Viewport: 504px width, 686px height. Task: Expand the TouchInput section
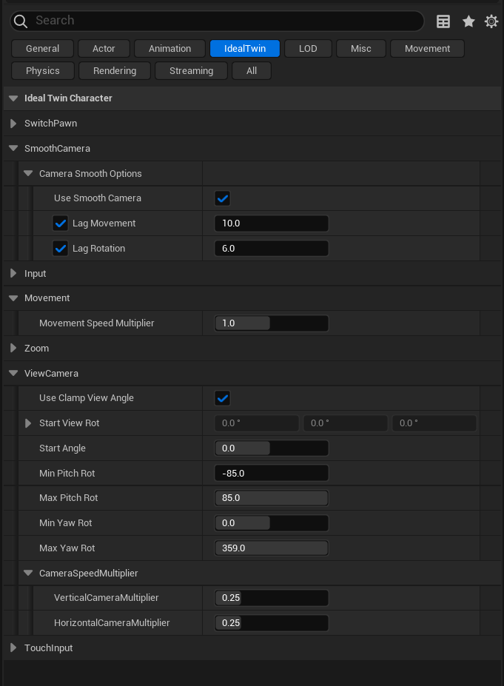click(x=13, y=648)
